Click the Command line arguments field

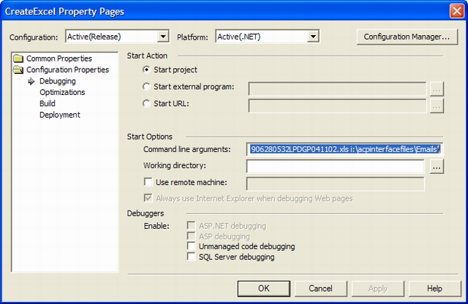coord(344,149)
